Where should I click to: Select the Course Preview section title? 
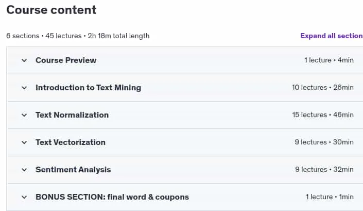pos(66,60)
